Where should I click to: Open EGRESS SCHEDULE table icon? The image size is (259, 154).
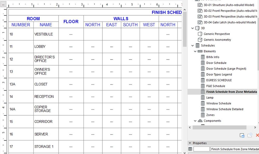[x=203, y=80]
